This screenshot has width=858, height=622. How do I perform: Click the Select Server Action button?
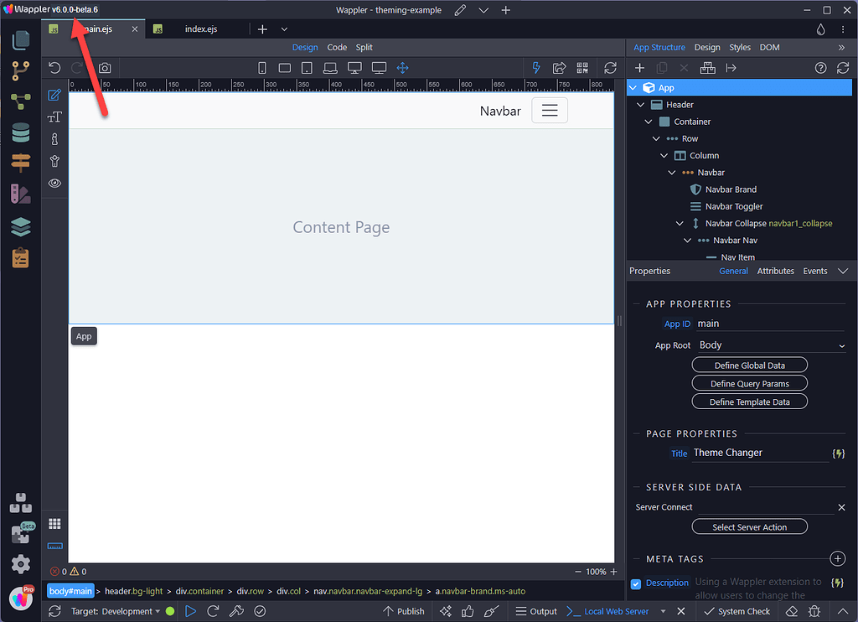point(749,526)
